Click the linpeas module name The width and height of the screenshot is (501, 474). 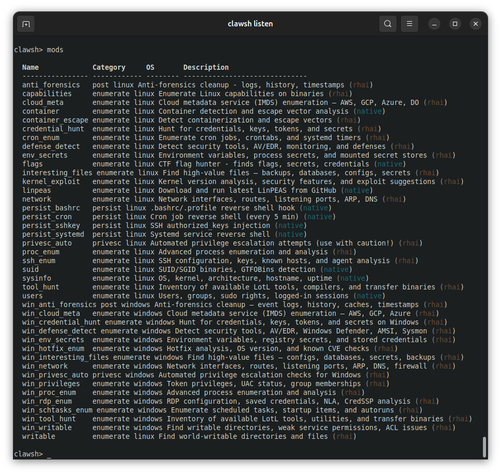coord(37,190)
